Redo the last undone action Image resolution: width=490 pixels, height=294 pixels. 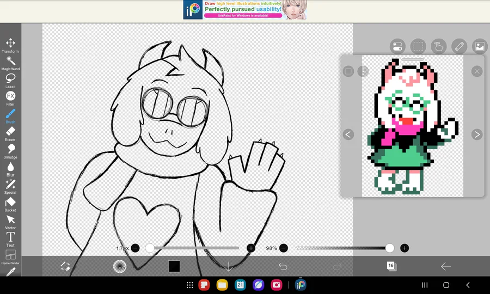point(337,267)
